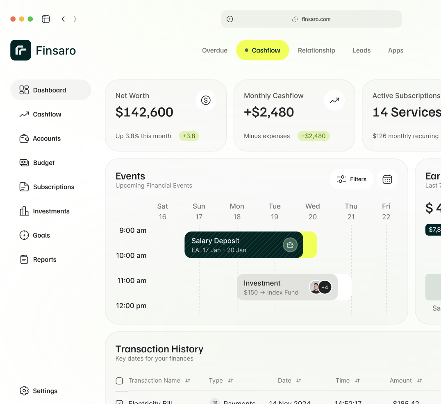Select the Cashflow tab in top navigation
441x404 pixels.
(262, 50)
